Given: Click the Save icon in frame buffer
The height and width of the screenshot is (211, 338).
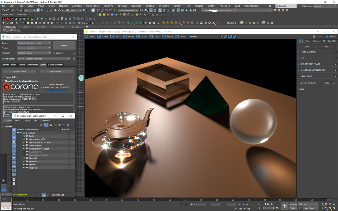Looking at the screenshot, I should click(x=86, y=37).
